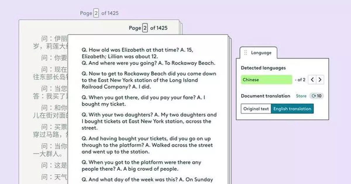
Task: Select the English translation view
Action: point(292,109)
